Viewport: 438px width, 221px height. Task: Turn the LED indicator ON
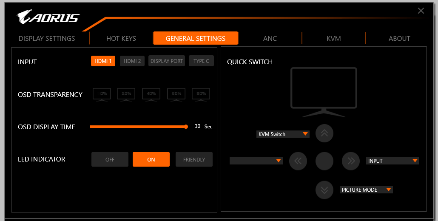pos(151,159)
